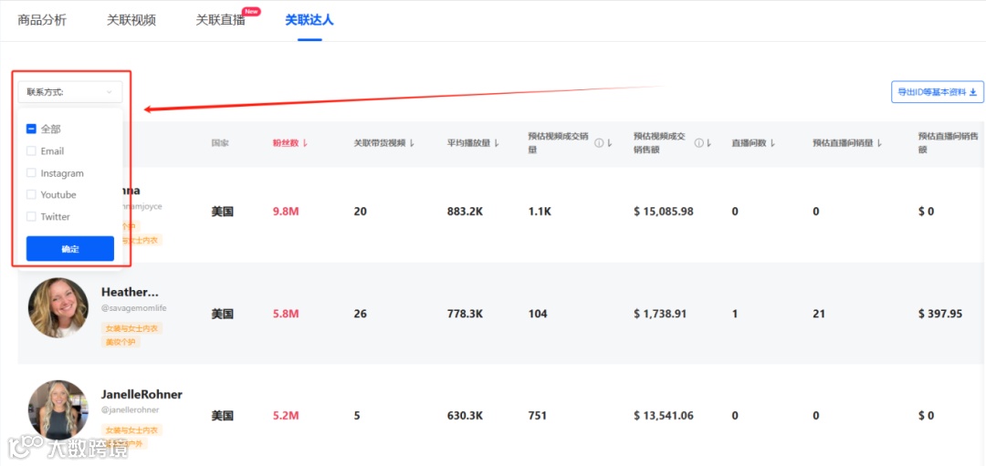Viewport: 986px width, 466px height.
Task: Check the Youtube contact option
Action: (31, 194)
